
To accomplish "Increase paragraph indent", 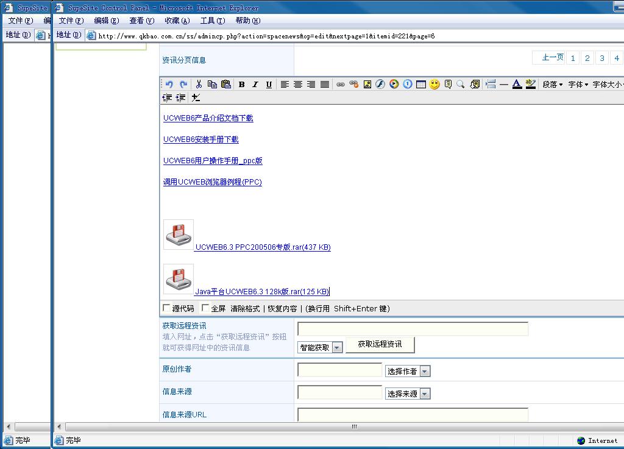I will 180,98.
